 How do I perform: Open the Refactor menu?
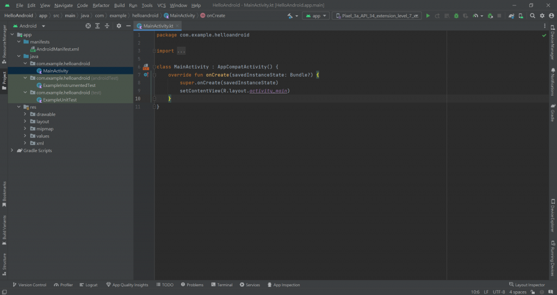(101, 5)
